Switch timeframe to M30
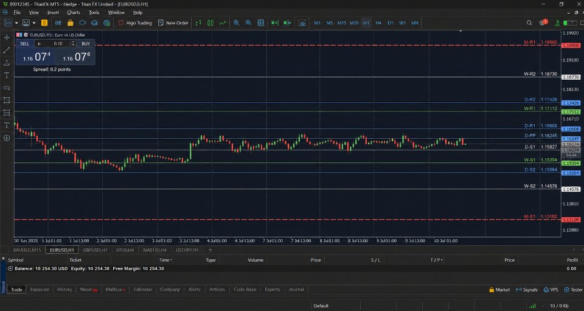Image resolution: width=584 pixels, height=311 pixels. (354, 23)
